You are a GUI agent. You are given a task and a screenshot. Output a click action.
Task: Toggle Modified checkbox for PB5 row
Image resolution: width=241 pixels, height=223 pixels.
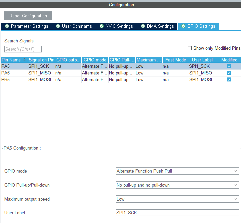pyautogui.click(x=229, y=79)
